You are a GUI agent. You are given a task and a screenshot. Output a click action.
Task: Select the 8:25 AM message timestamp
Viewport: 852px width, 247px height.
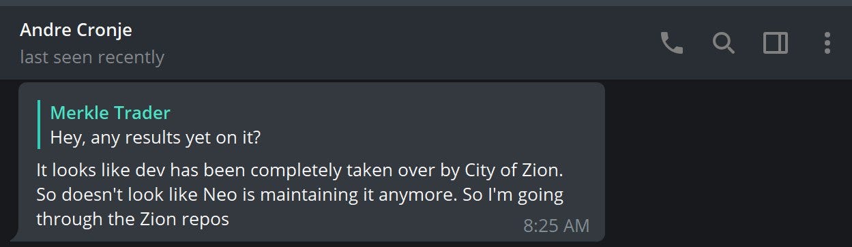(556, 225)
